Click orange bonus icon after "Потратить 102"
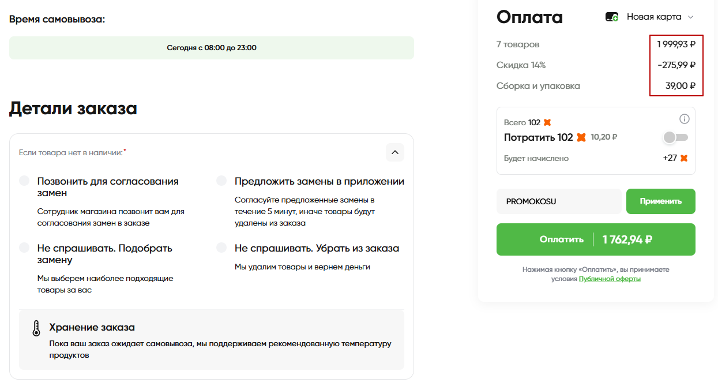 (581, 137)
